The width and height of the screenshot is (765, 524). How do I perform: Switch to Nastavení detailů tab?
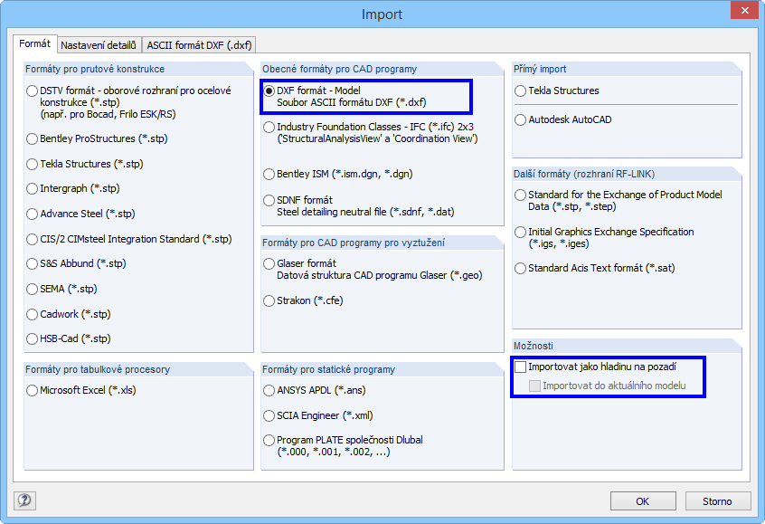coord(99,44)
